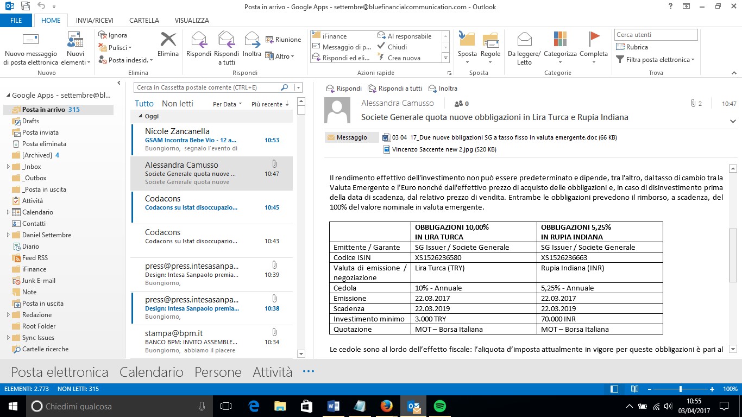Image resolution: width=742 pixels, height=417 pixels.
Task: Open the VISUALIZZA ribbon tab
Action: coord(192,21)
